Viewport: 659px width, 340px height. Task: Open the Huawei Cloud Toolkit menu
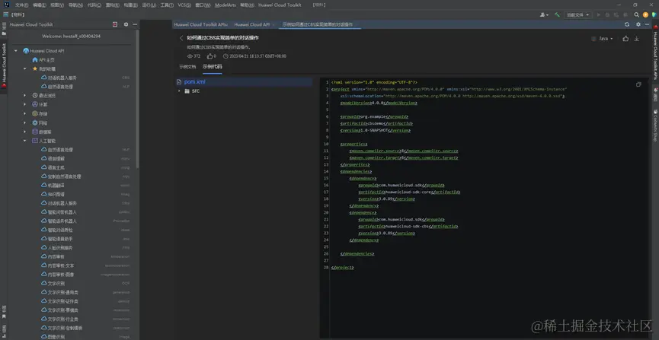(x=280, y=5)
